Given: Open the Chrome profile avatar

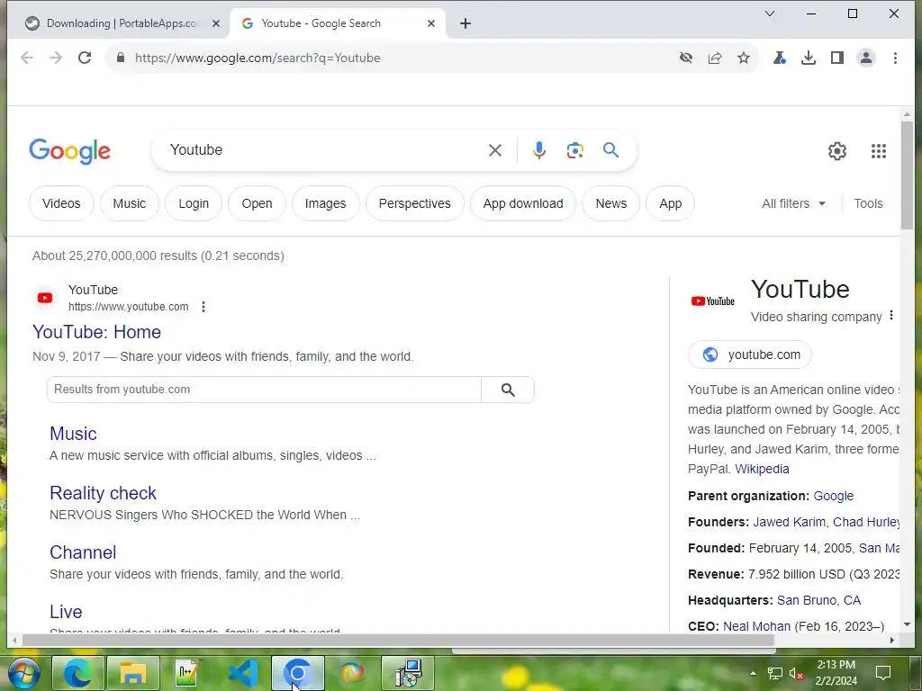Looking at the screenshot, I should 866,58.
